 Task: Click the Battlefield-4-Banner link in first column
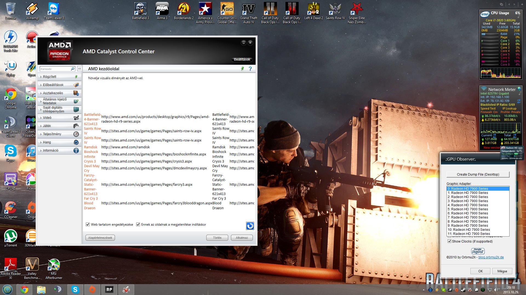92,119
